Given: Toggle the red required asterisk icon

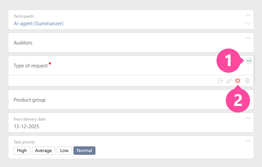Looking at the screenshot, I should (238, 81).
